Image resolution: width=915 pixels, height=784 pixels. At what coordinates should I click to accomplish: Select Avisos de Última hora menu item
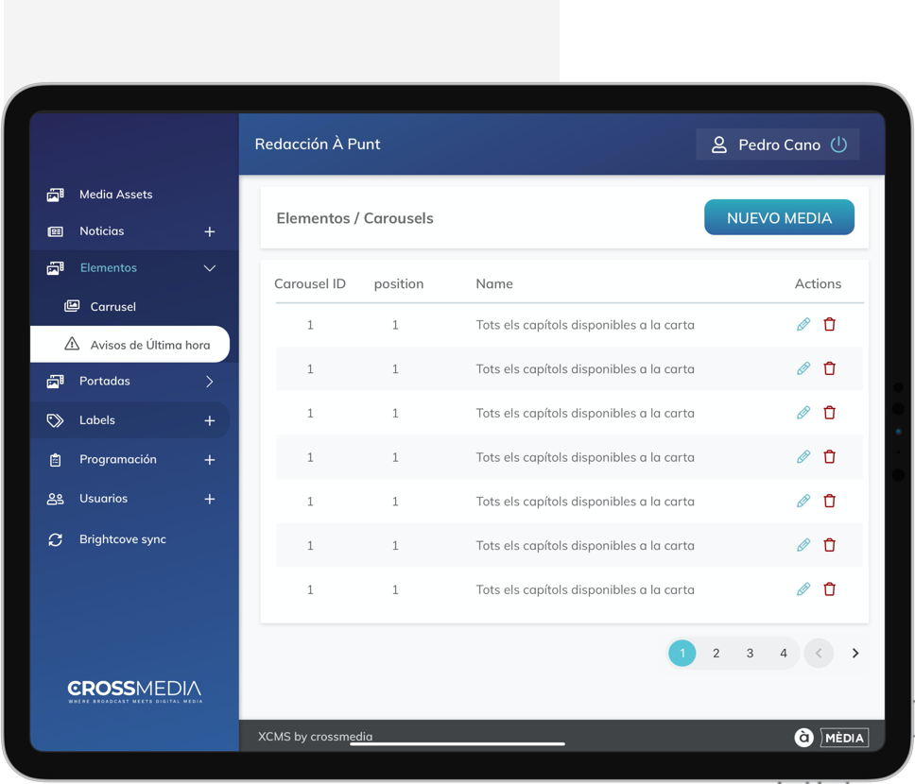149,345
